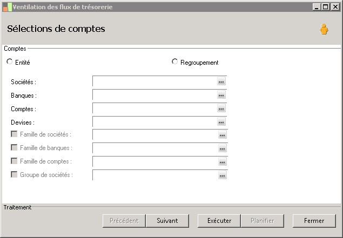This screenshot has width=343, height=238.
Task: Check the Groupe de sociétés checkbox
Action: [14, 174]
